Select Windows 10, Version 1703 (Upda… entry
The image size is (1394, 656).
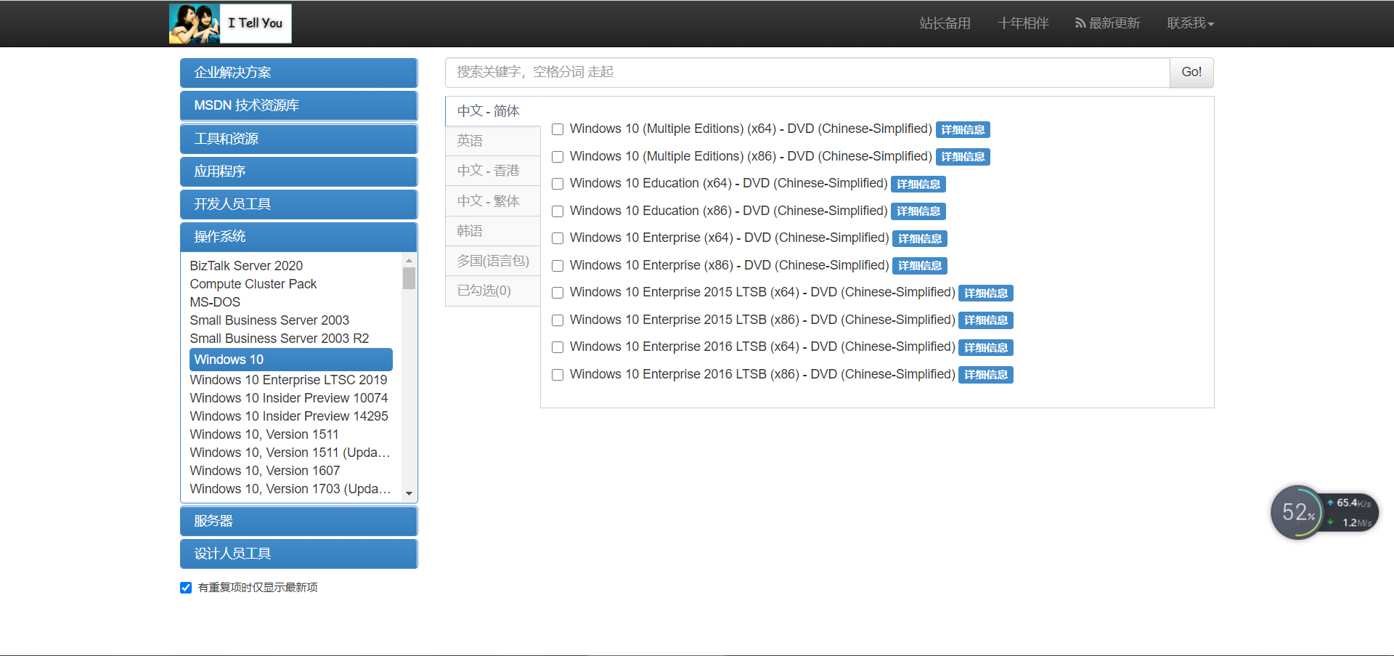pos(290,489)
